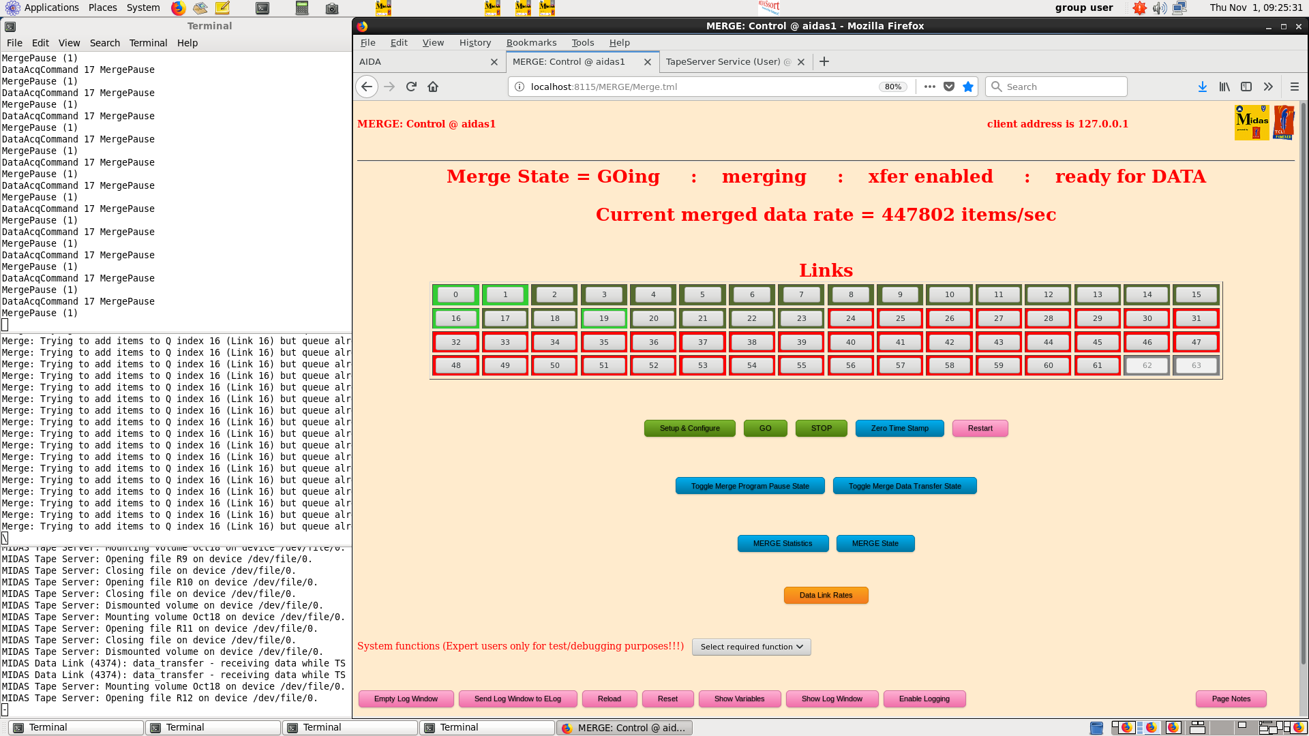
Task: Toggle link 31 button
Action: (x=1197, y=318)
